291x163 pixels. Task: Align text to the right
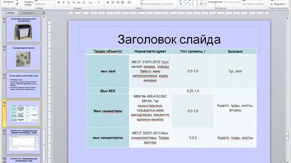point(118,3)
